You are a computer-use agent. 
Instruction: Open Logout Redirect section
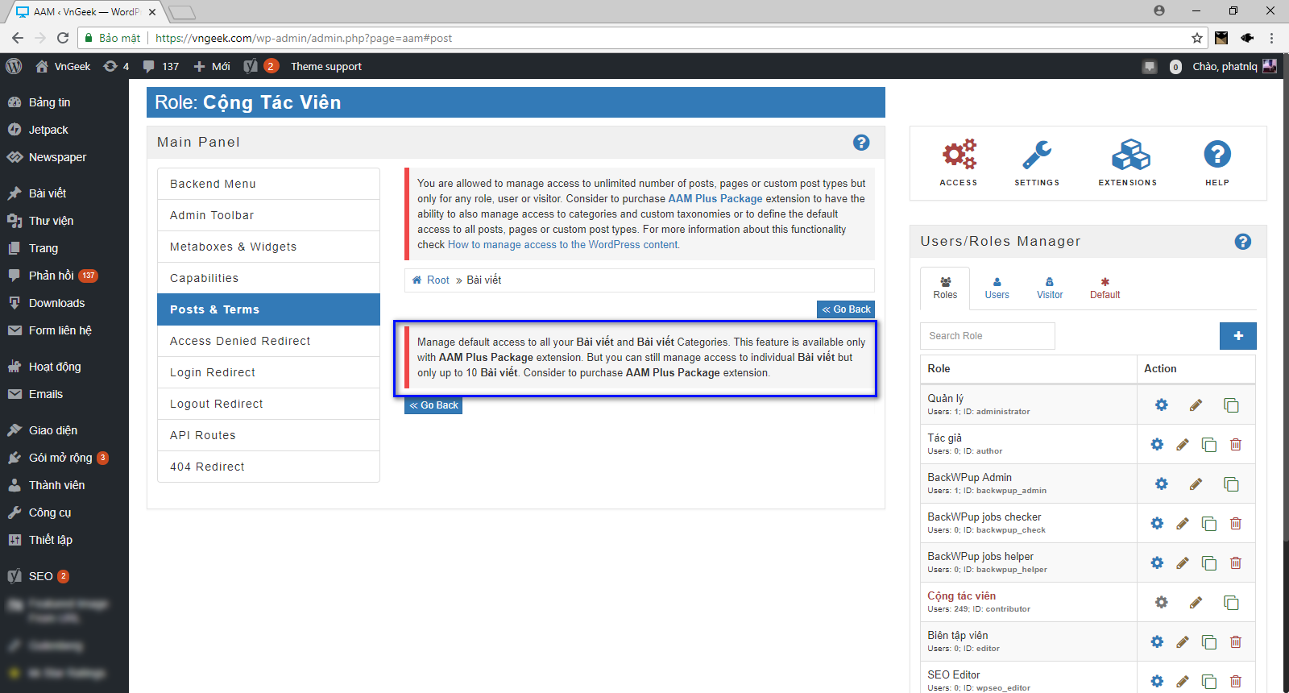[x=268, y=404]
